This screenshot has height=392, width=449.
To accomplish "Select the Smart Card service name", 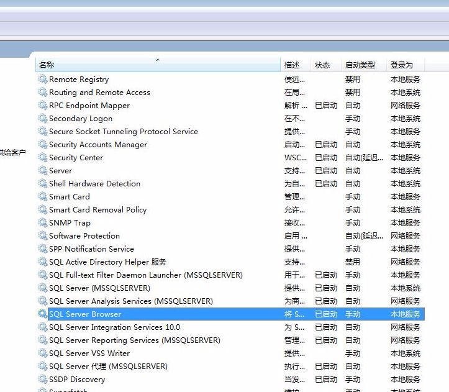I will [70, 196].
